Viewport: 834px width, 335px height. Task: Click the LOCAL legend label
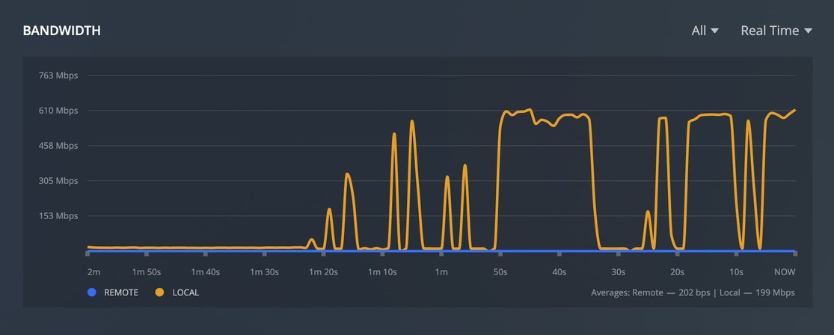tap(185, 292)
